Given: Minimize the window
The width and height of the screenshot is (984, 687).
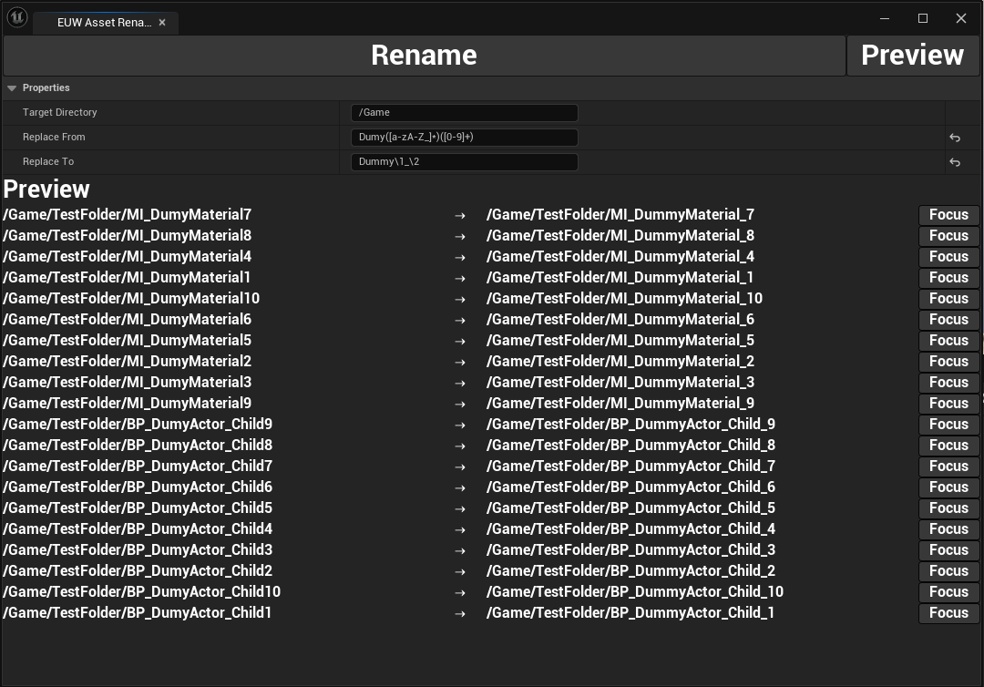Looking at the screenshot, I should pos(884,18).
